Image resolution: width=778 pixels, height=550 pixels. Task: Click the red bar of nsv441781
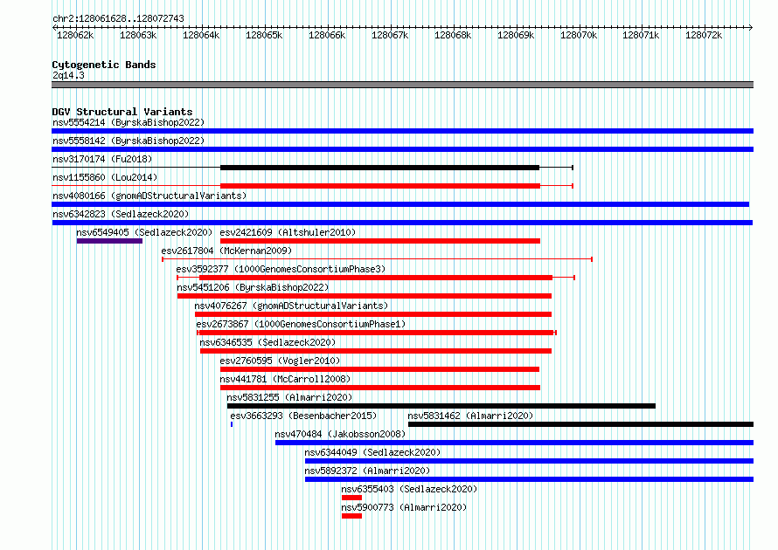coord(380,388)
